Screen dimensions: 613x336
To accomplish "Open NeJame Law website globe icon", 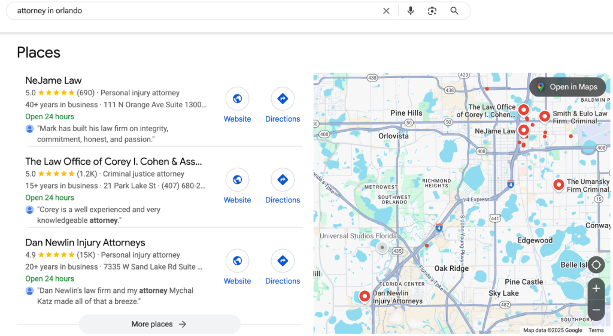I will (x=237, y=99).
